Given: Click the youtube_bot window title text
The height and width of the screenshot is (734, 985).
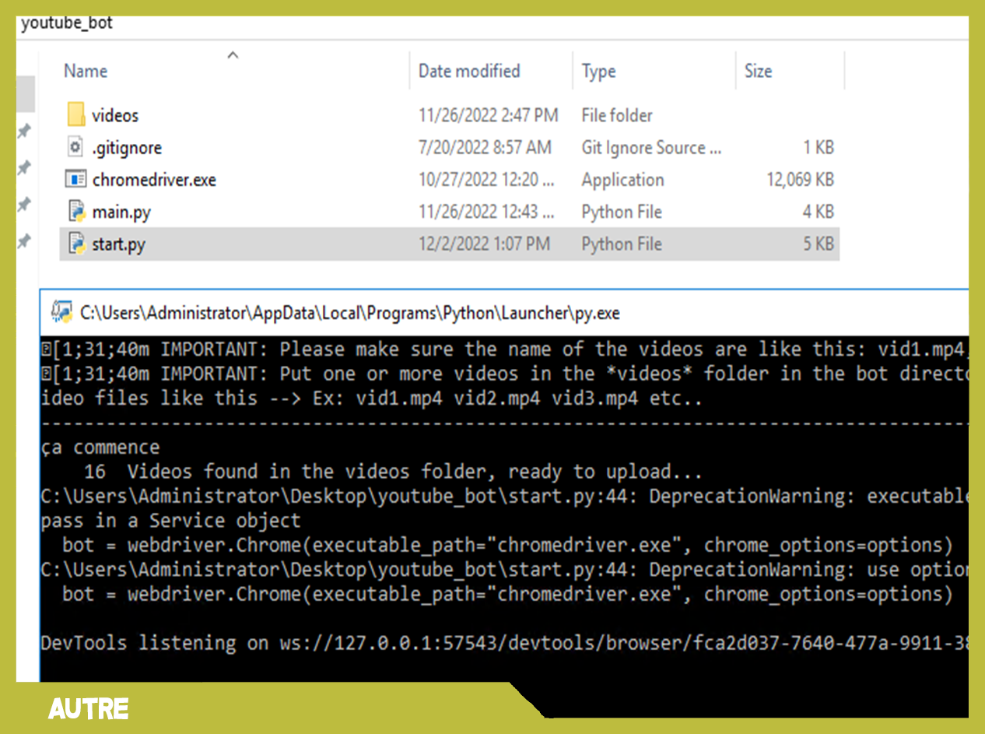Looking at the screenshot, I should click(67, 23).
